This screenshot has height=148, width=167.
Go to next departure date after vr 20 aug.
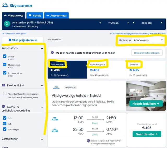point(128,23)
